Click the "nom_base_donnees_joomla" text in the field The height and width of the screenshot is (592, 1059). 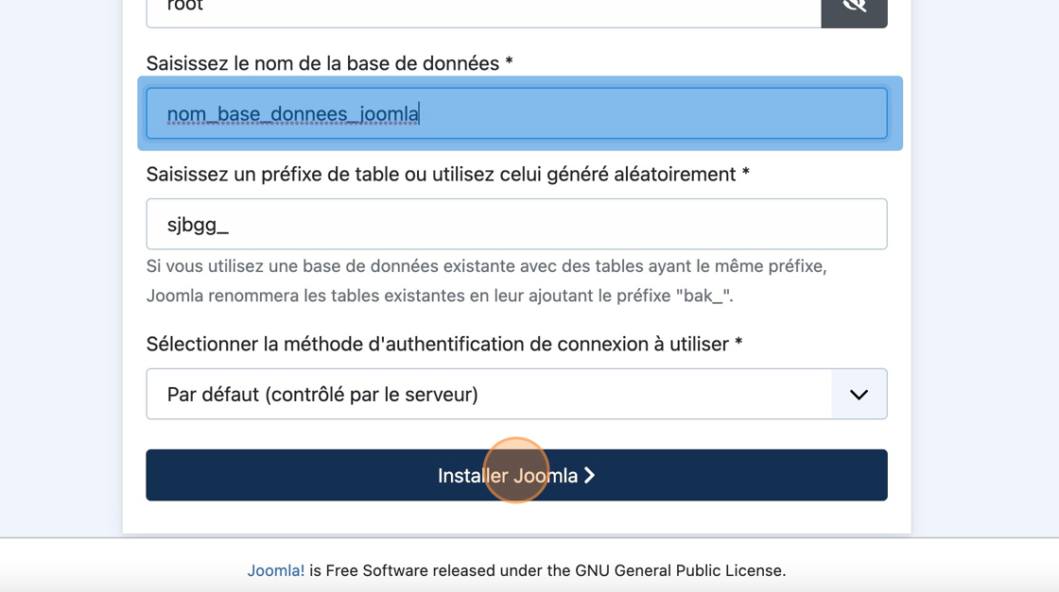(x=292, y=114)
